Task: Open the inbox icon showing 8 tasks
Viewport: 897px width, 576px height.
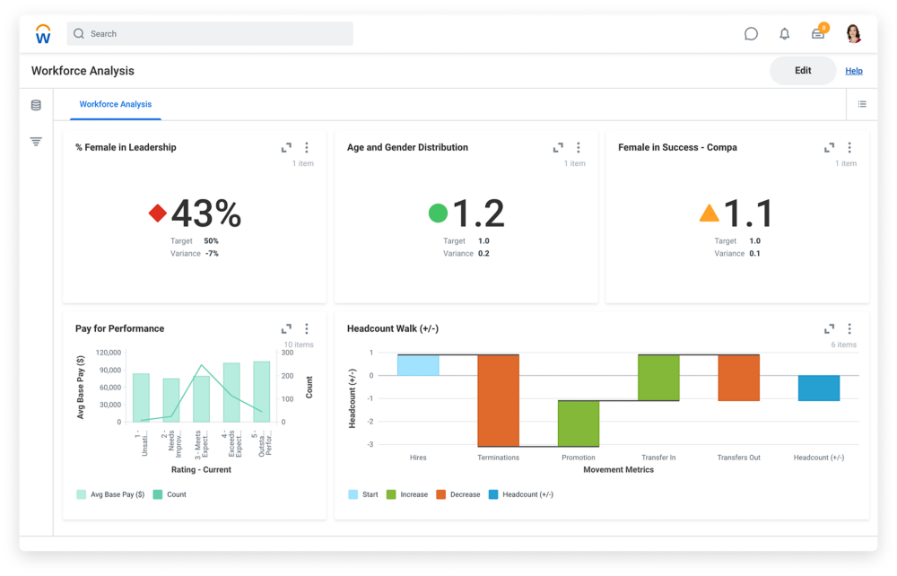Action: (x=817, y=33)
